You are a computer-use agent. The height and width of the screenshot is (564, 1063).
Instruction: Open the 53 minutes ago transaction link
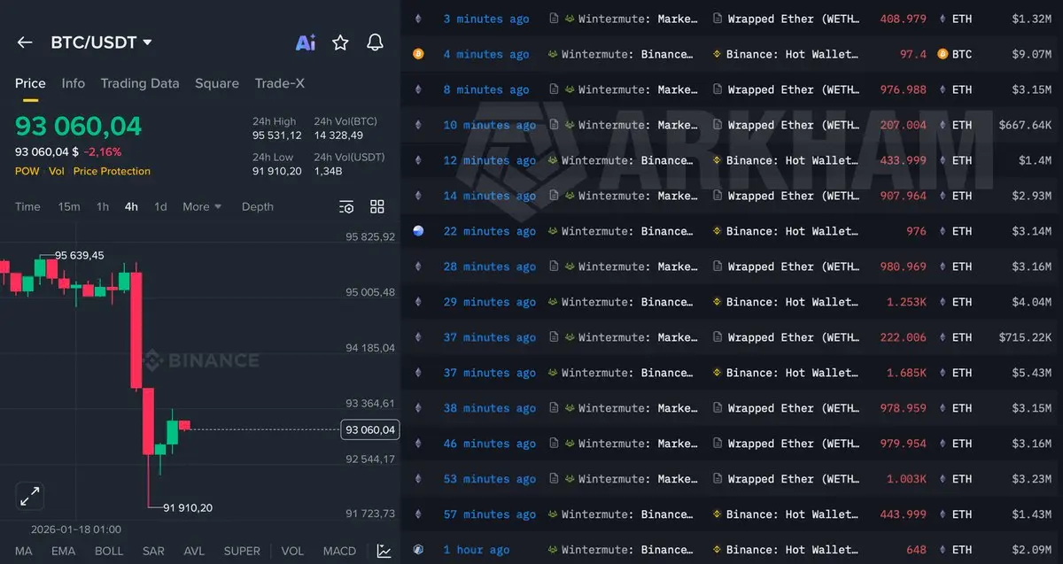(490, 479)
